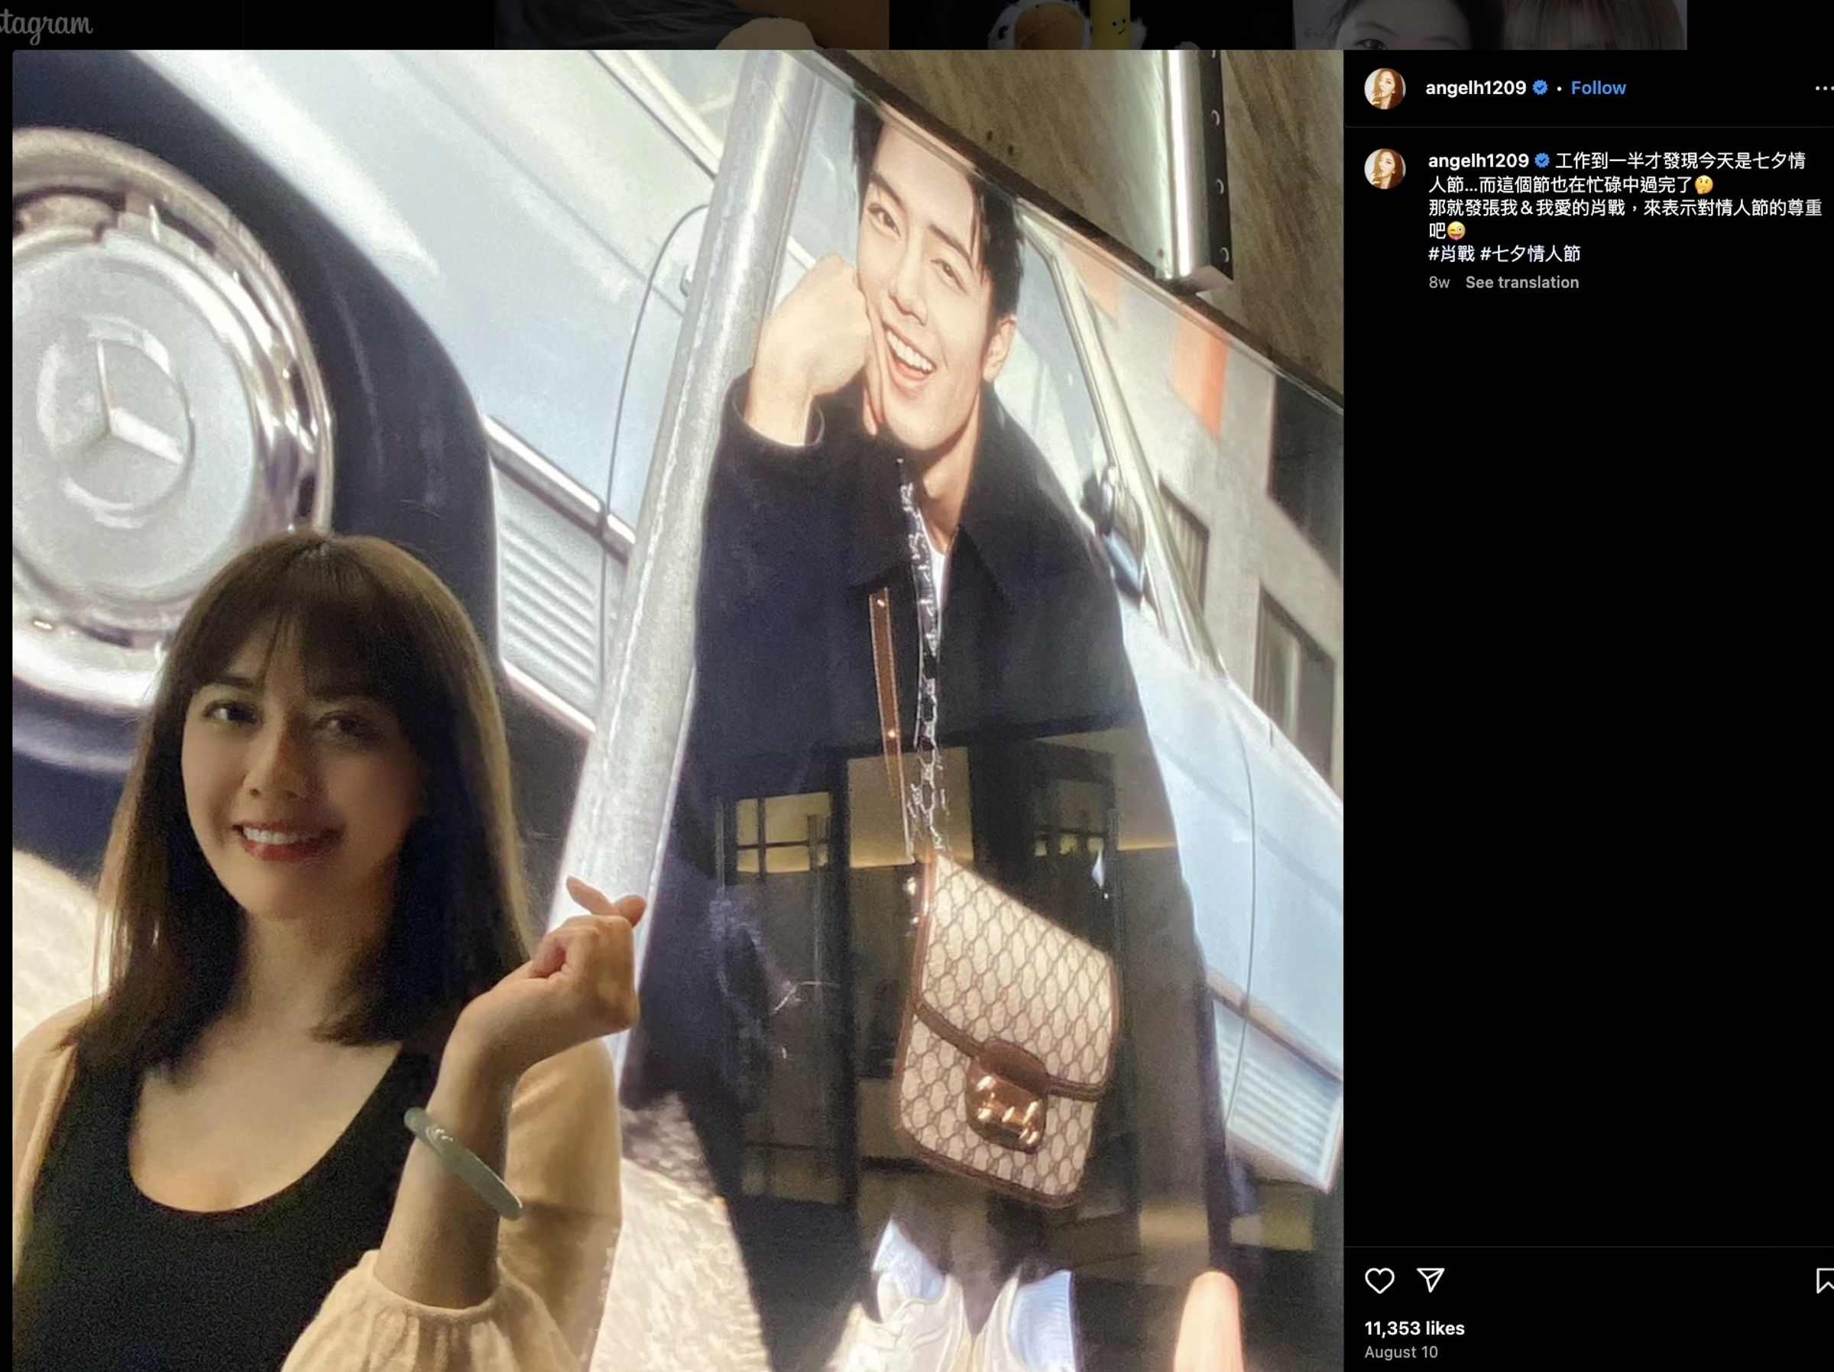Save the post with the bookmark icon

[x=1824, y=1281]
